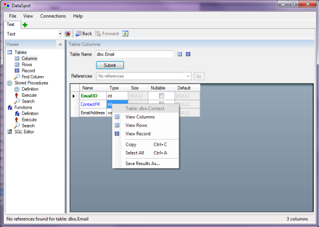Click the Forward navigation button
This screenshot has width=319, height=227.
[x=107, y=34]
